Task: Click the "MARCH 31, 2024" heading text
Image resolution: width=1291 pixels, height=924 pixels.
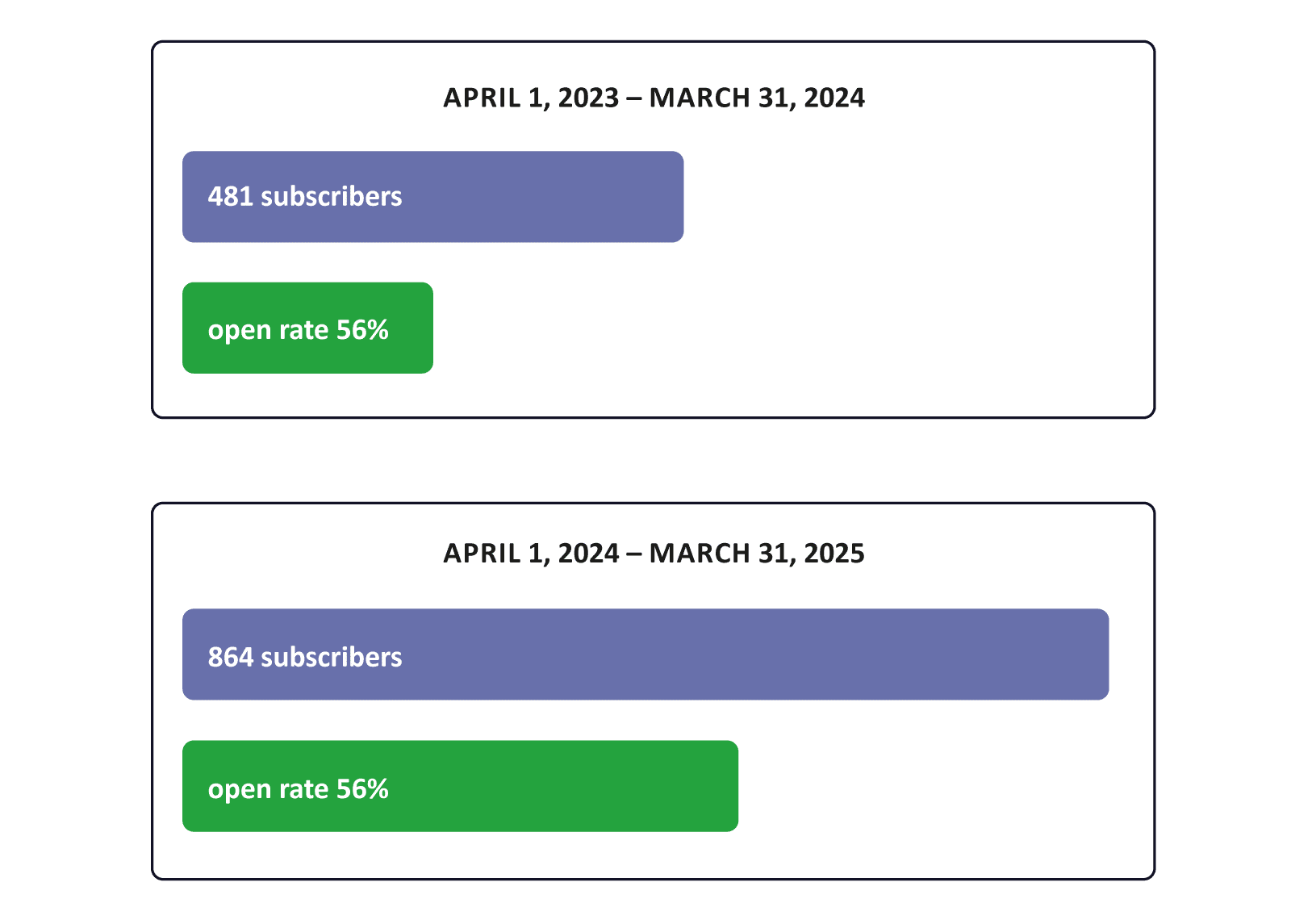Action: (x=757, y=98)
